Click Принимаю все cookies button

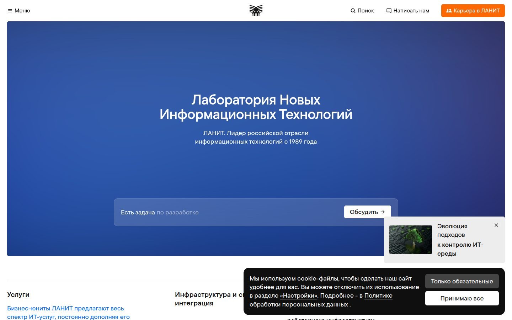pyautogui.click(x=462, y=298)
